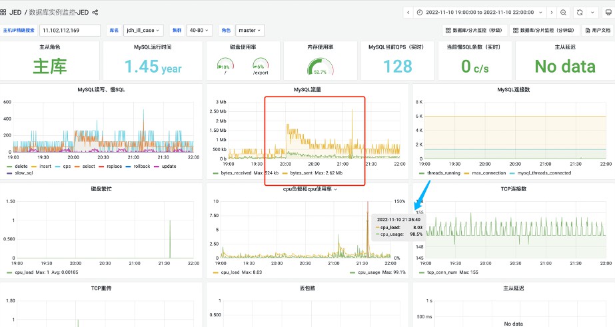Click the 128 QPS stat value
615x327 pixels.
(398, 66)
